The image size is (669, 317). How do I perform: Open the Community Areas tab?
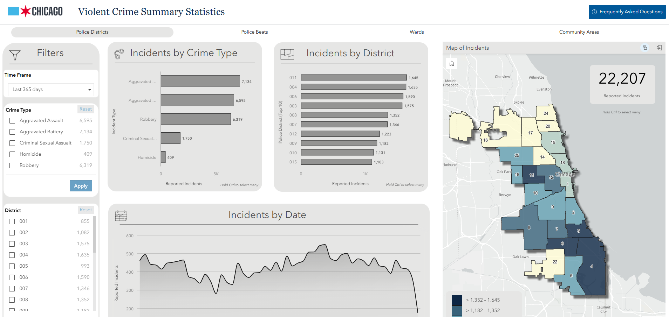click(x=579, y=32)
